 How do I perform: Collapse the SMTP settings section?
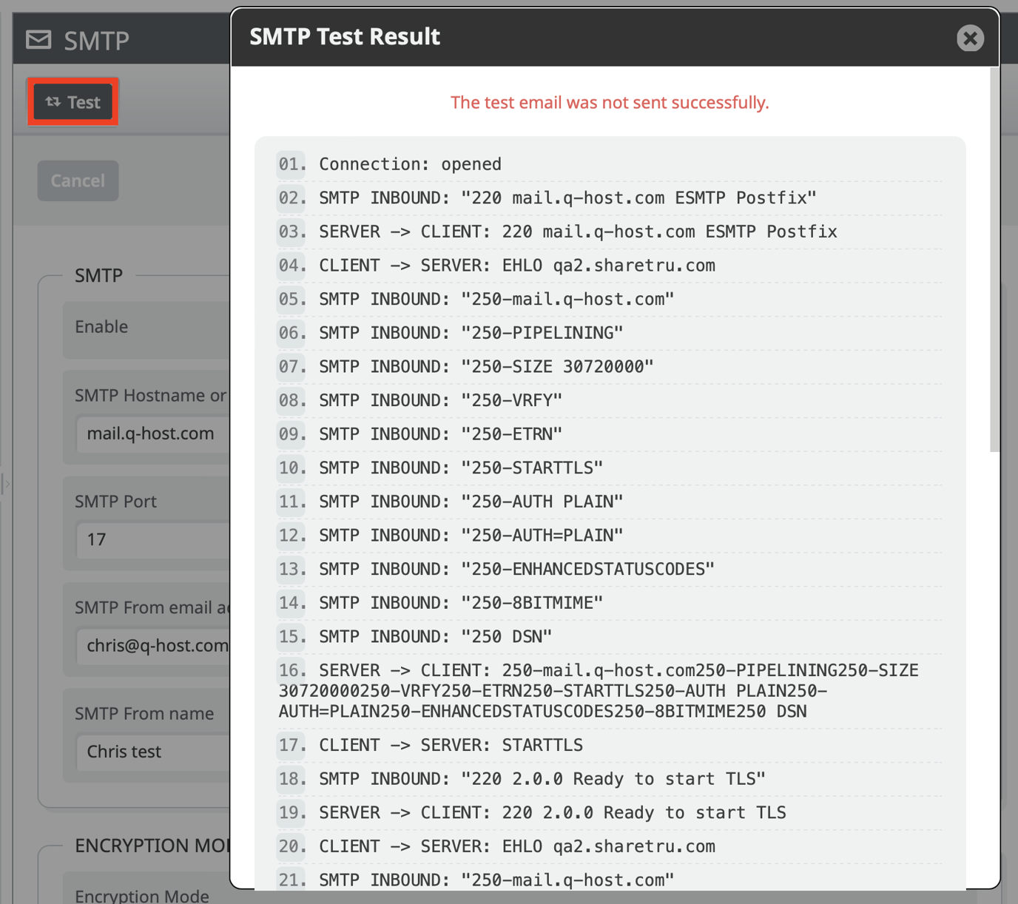pos(98,275)
